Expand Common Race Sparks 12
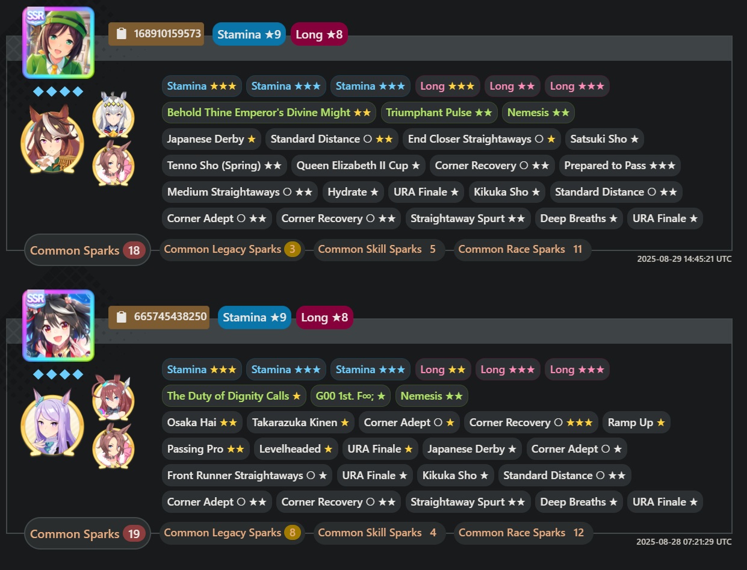The width and height of the screenshot is (747, 570). [523, 533]
